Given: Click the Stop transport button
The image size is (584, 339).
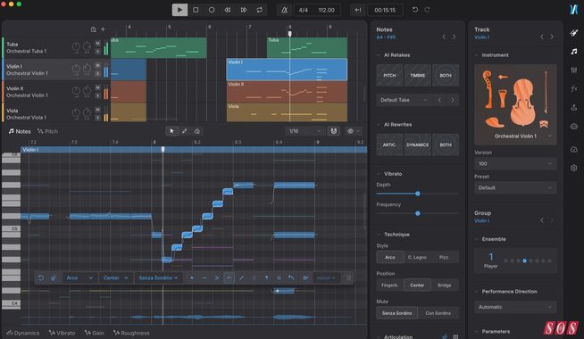Looking at the screenshot, I should tap(196, 10).
